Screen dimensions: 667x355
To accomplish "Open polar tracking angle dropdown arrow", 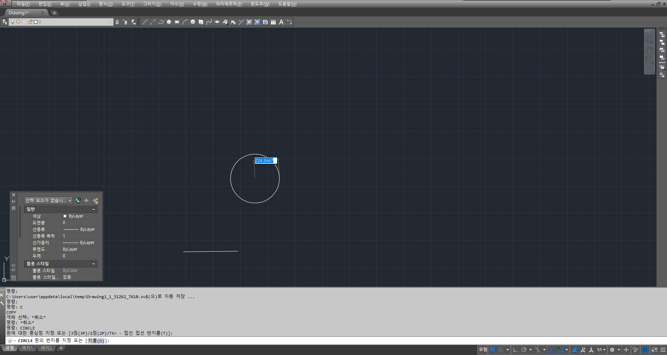I will point(531,349).
